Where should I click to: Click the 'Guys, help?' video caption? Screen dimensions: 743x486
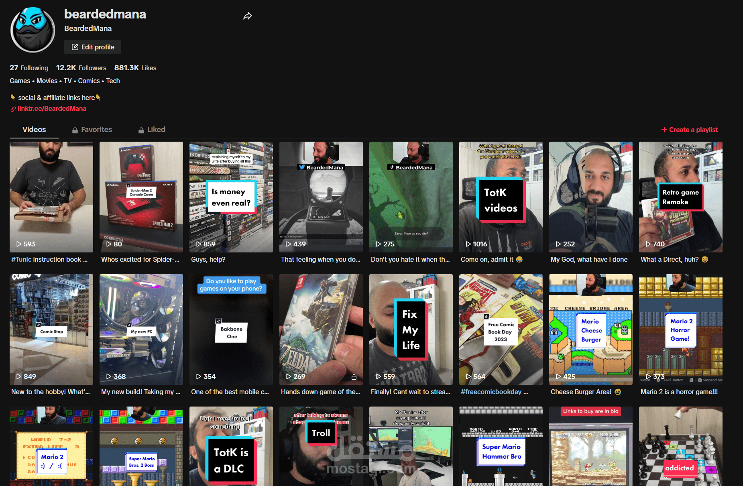click(x=208, y=259)
